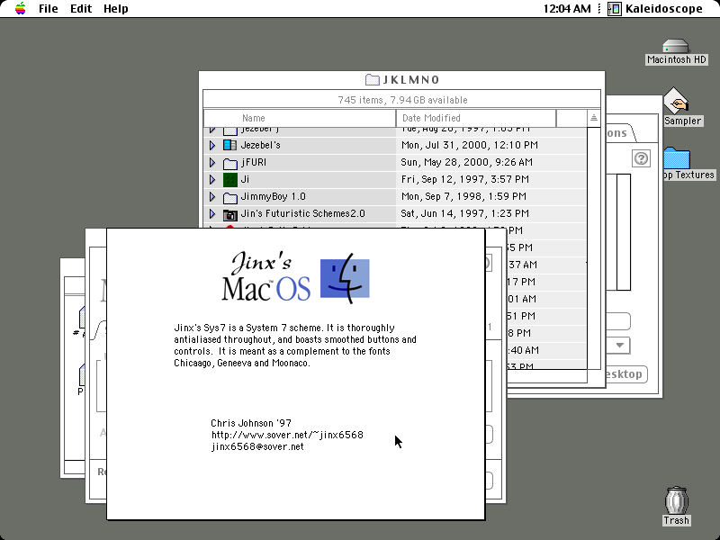
Task: Select Jin's Futuristic Schemes2.0 file icon
Action: click(229, 214)
